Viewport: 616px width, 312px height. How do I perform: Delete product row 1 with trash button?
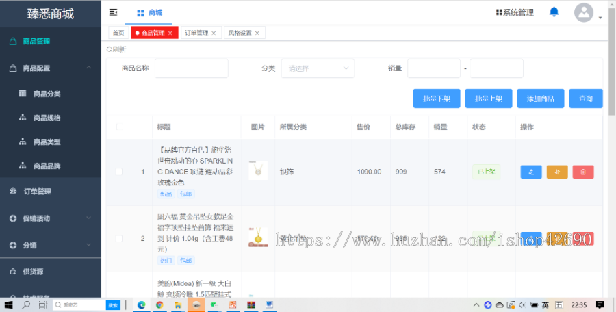[x=583, y=172]
